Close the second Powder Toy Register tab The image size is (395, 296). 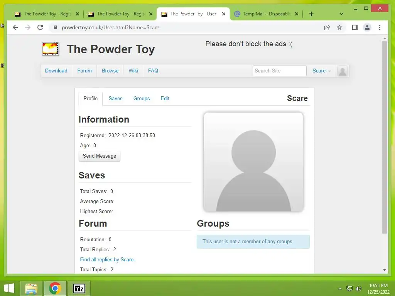click(151, 14)
